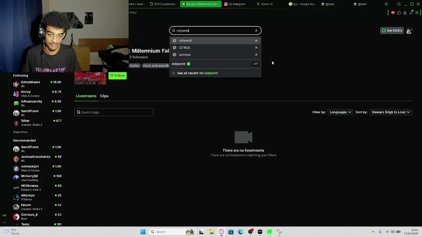Open Konvy channel in Following
Screen dimensions: 422x237
click(x=37, y=94)
